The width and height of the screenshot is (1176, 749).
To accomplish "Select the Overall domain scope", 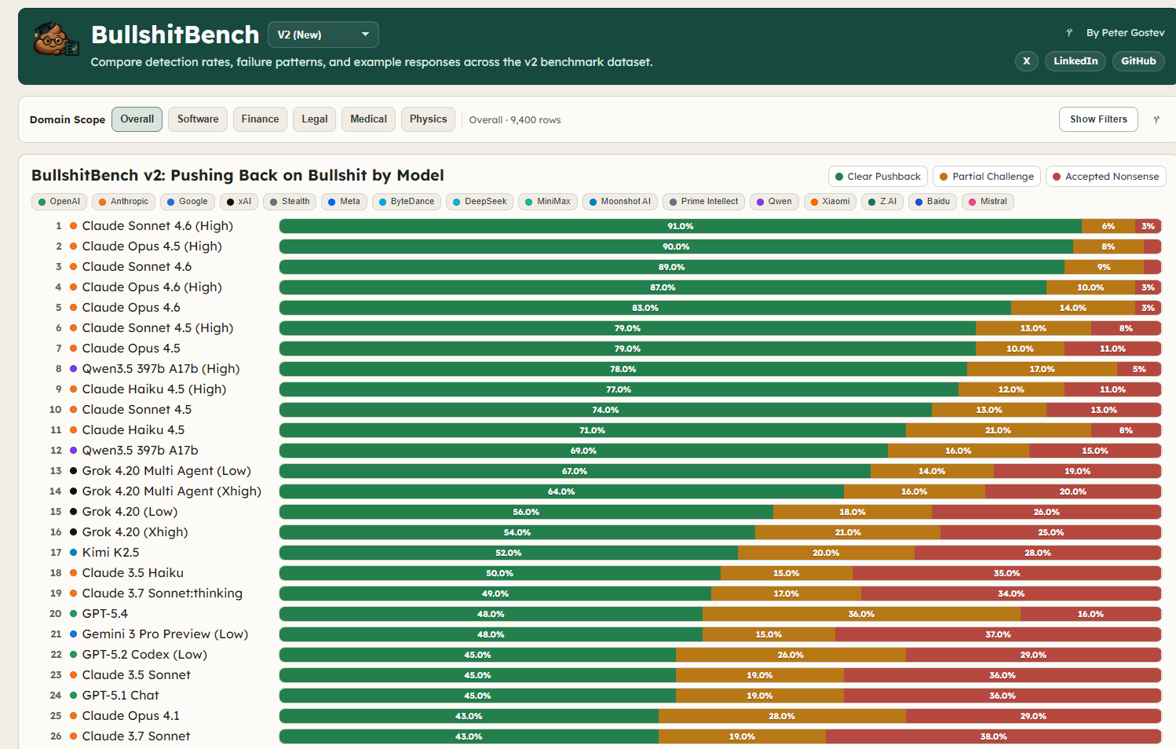I will tap(137, 119).
